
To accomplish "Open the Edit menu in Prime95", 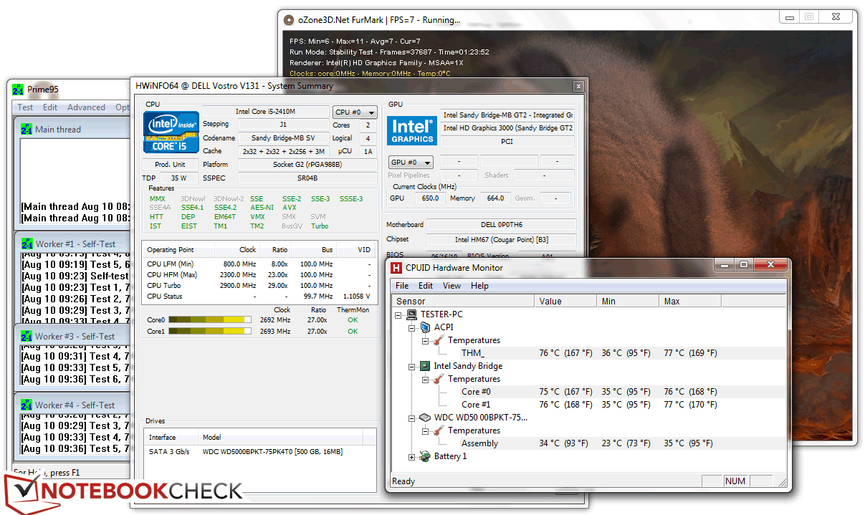I will click(x=50, y=107).
